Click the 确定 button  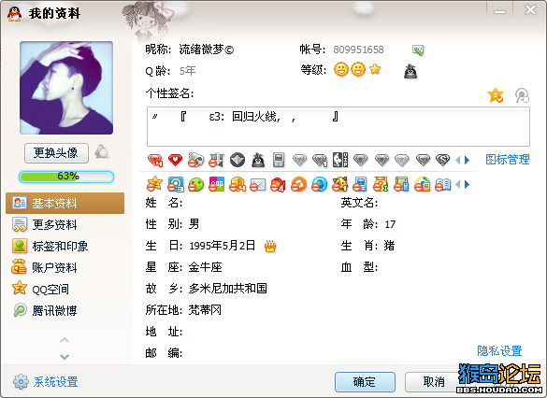pyautogui.click(x=365, y=382)
